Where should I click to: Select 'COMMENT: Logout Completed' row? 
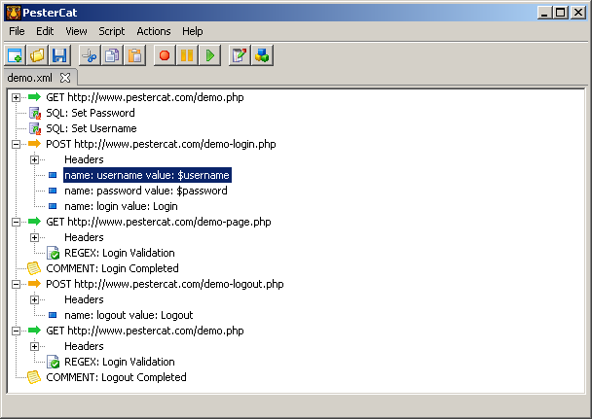coord(116,377)
